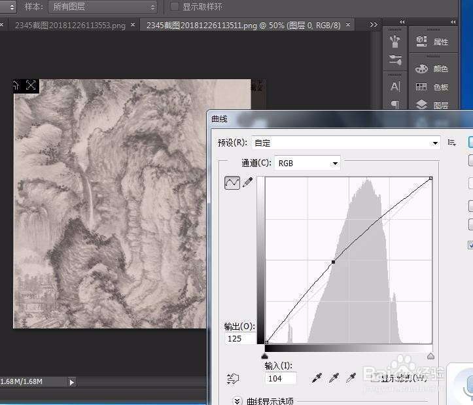Open the Properties (属性) panel
The width and height of the screenshot is (473, 405).
coord(432,41)
